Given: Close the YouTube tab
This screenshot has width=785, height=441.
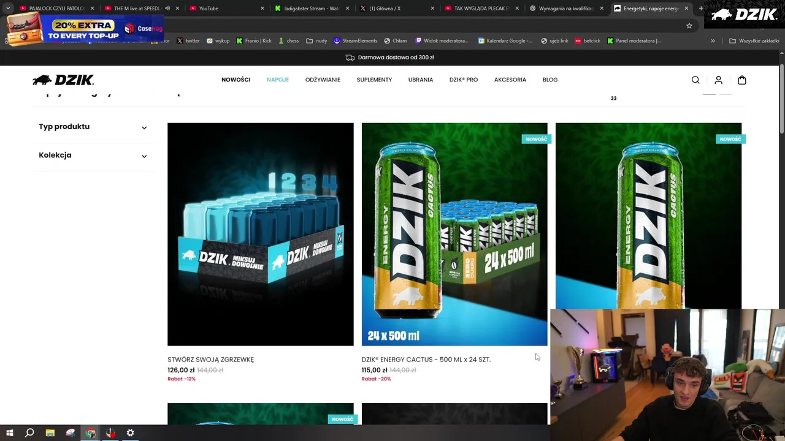Looking at the screenshot, I should pyautogui.click(x=262, y=9).
